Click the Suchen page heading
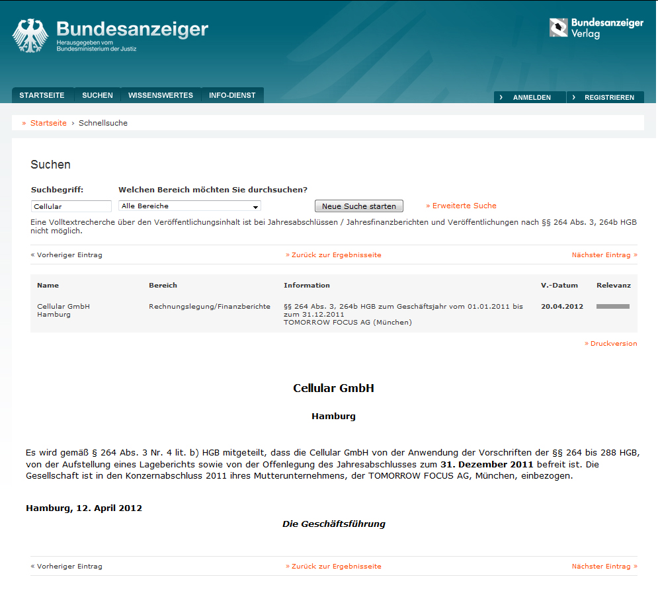Screen dimensions: 658x595 (x=50, y=165)
